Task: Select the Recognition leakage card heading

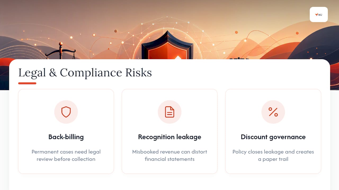Action: point(169,137)
